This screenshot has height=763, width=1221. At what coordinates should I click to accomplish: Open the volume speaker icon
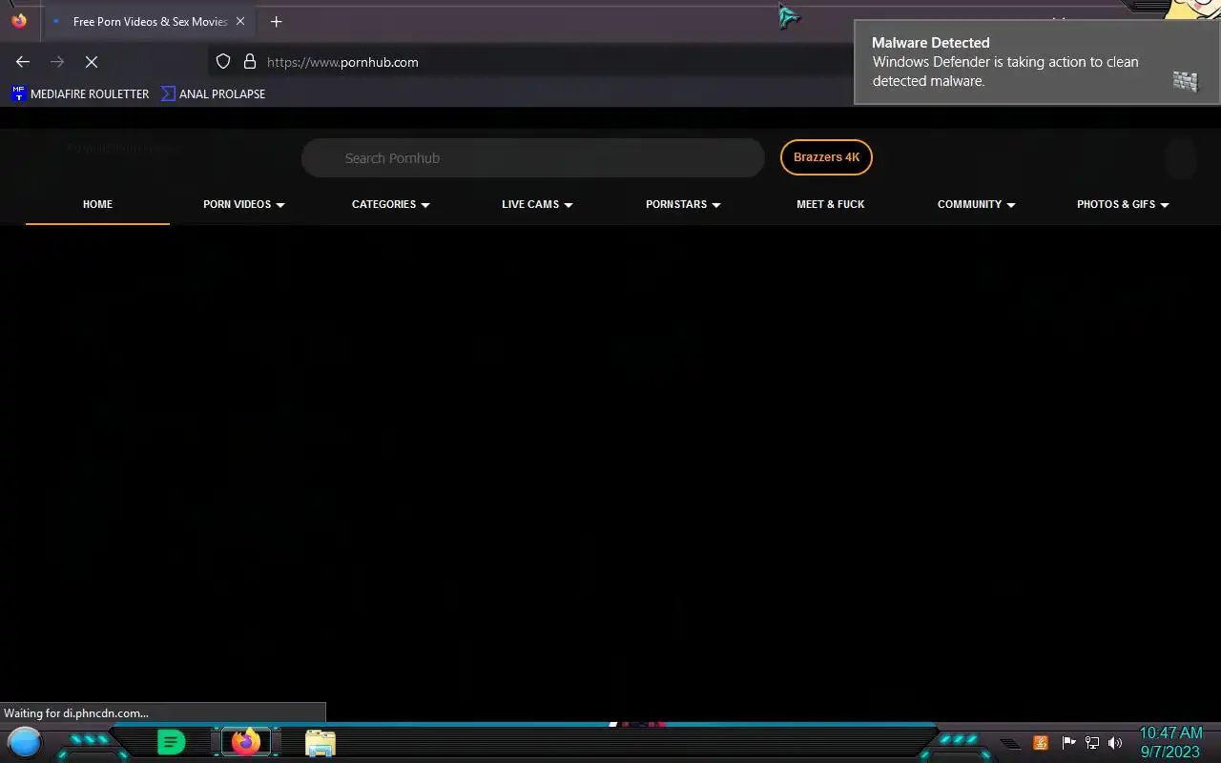click(x=1115, y=742)
